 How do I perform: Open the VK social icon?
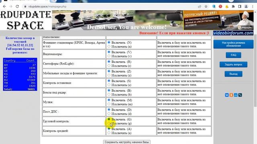pos(227,95)
